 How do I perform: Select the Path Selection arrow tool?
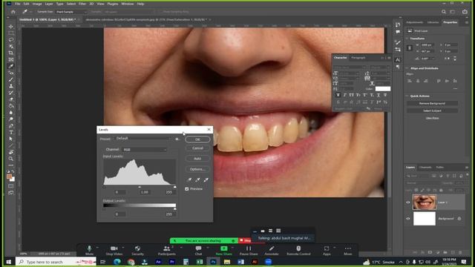pyautogui.click(x=11, y=139)
